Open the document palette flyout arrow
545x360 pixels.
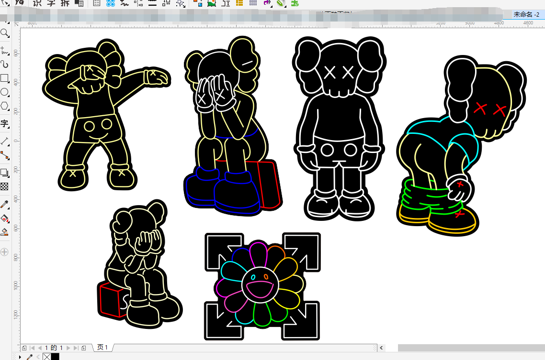coord(20,357)
